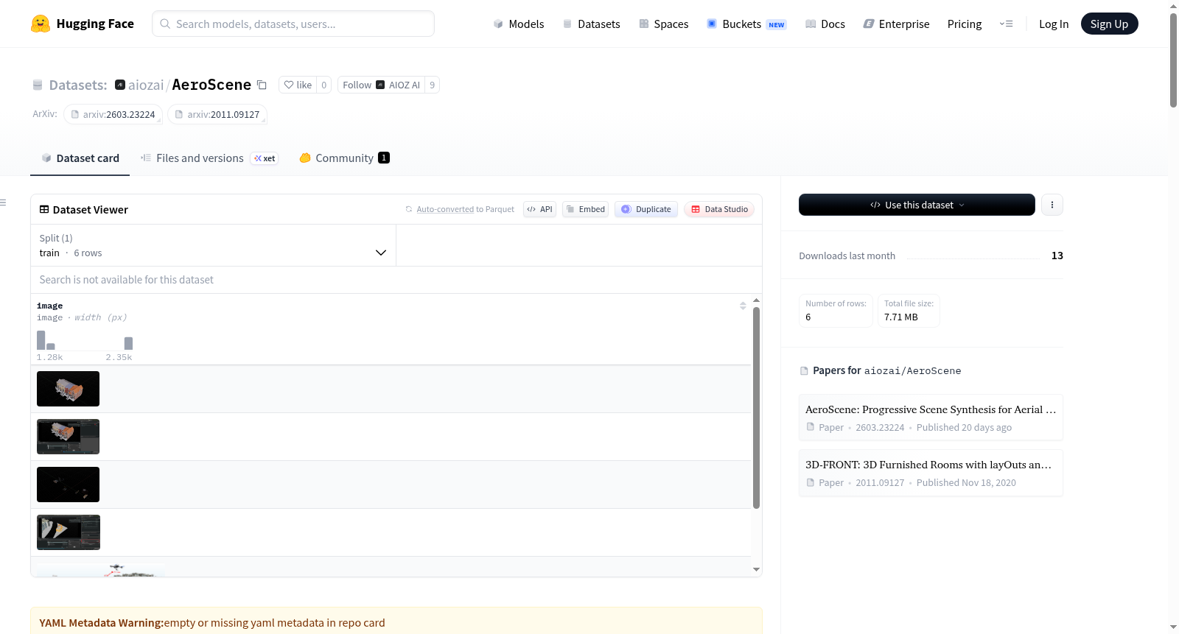Open the AeroScene dataset title link

tap(211, 85)
